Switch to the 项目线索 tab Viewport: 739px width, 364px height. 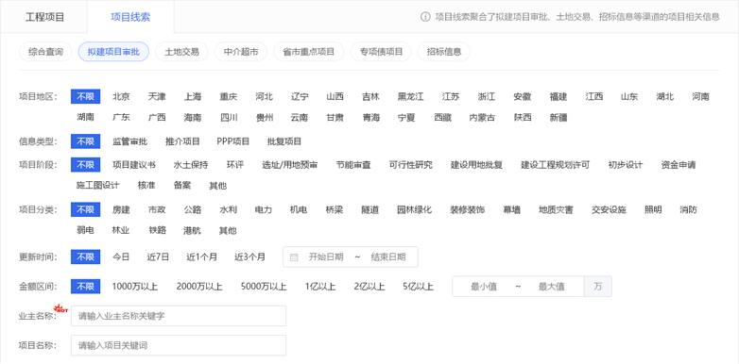[130, 17]
